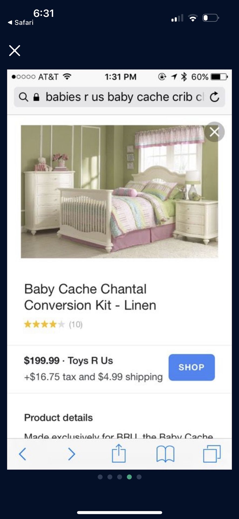
Task: Tap the $199.99 Toys R Us price
Action: click(x=68, y=361)
